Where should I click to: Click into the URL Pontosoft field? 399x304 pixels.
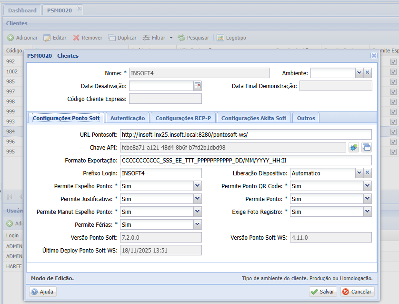pos(246,134)
